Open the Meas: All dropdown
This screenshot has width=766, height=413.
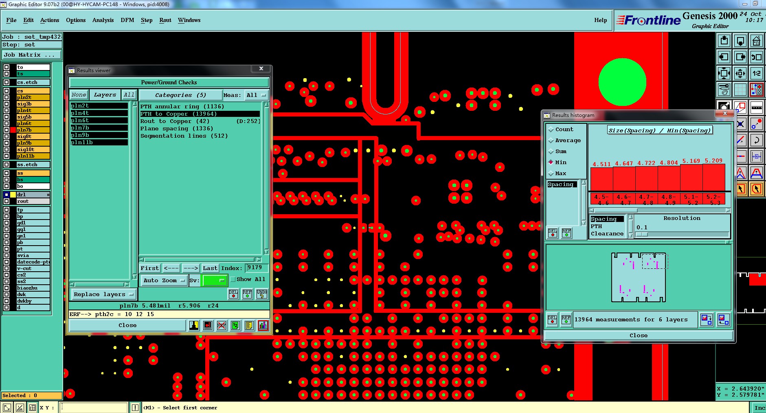point(257,95)
